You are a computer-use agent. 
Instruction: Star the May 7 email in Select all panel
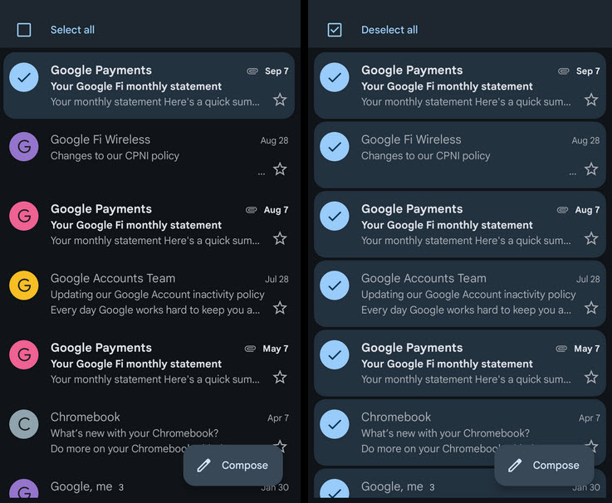280,378
